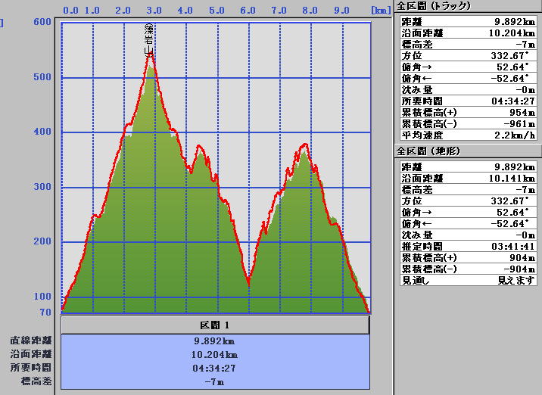This screenshot has width=542, height=395.
Task: Click the 標高差 -7m value below the chart
Action: tap(215, 381)
